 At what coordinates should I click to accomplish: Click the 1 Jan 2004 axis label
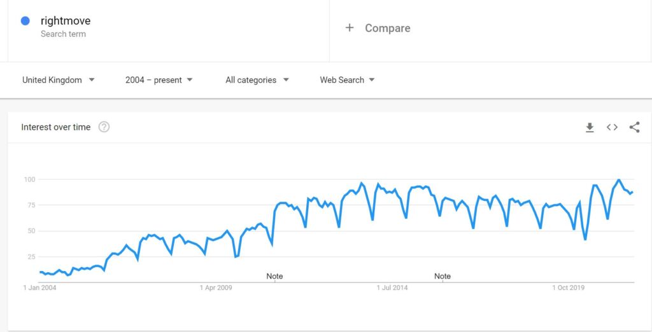[x=39, y=287]
